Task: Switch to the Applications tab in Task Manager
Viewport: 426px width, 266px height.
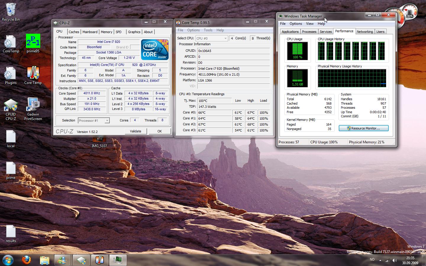Action: [290, 32]
